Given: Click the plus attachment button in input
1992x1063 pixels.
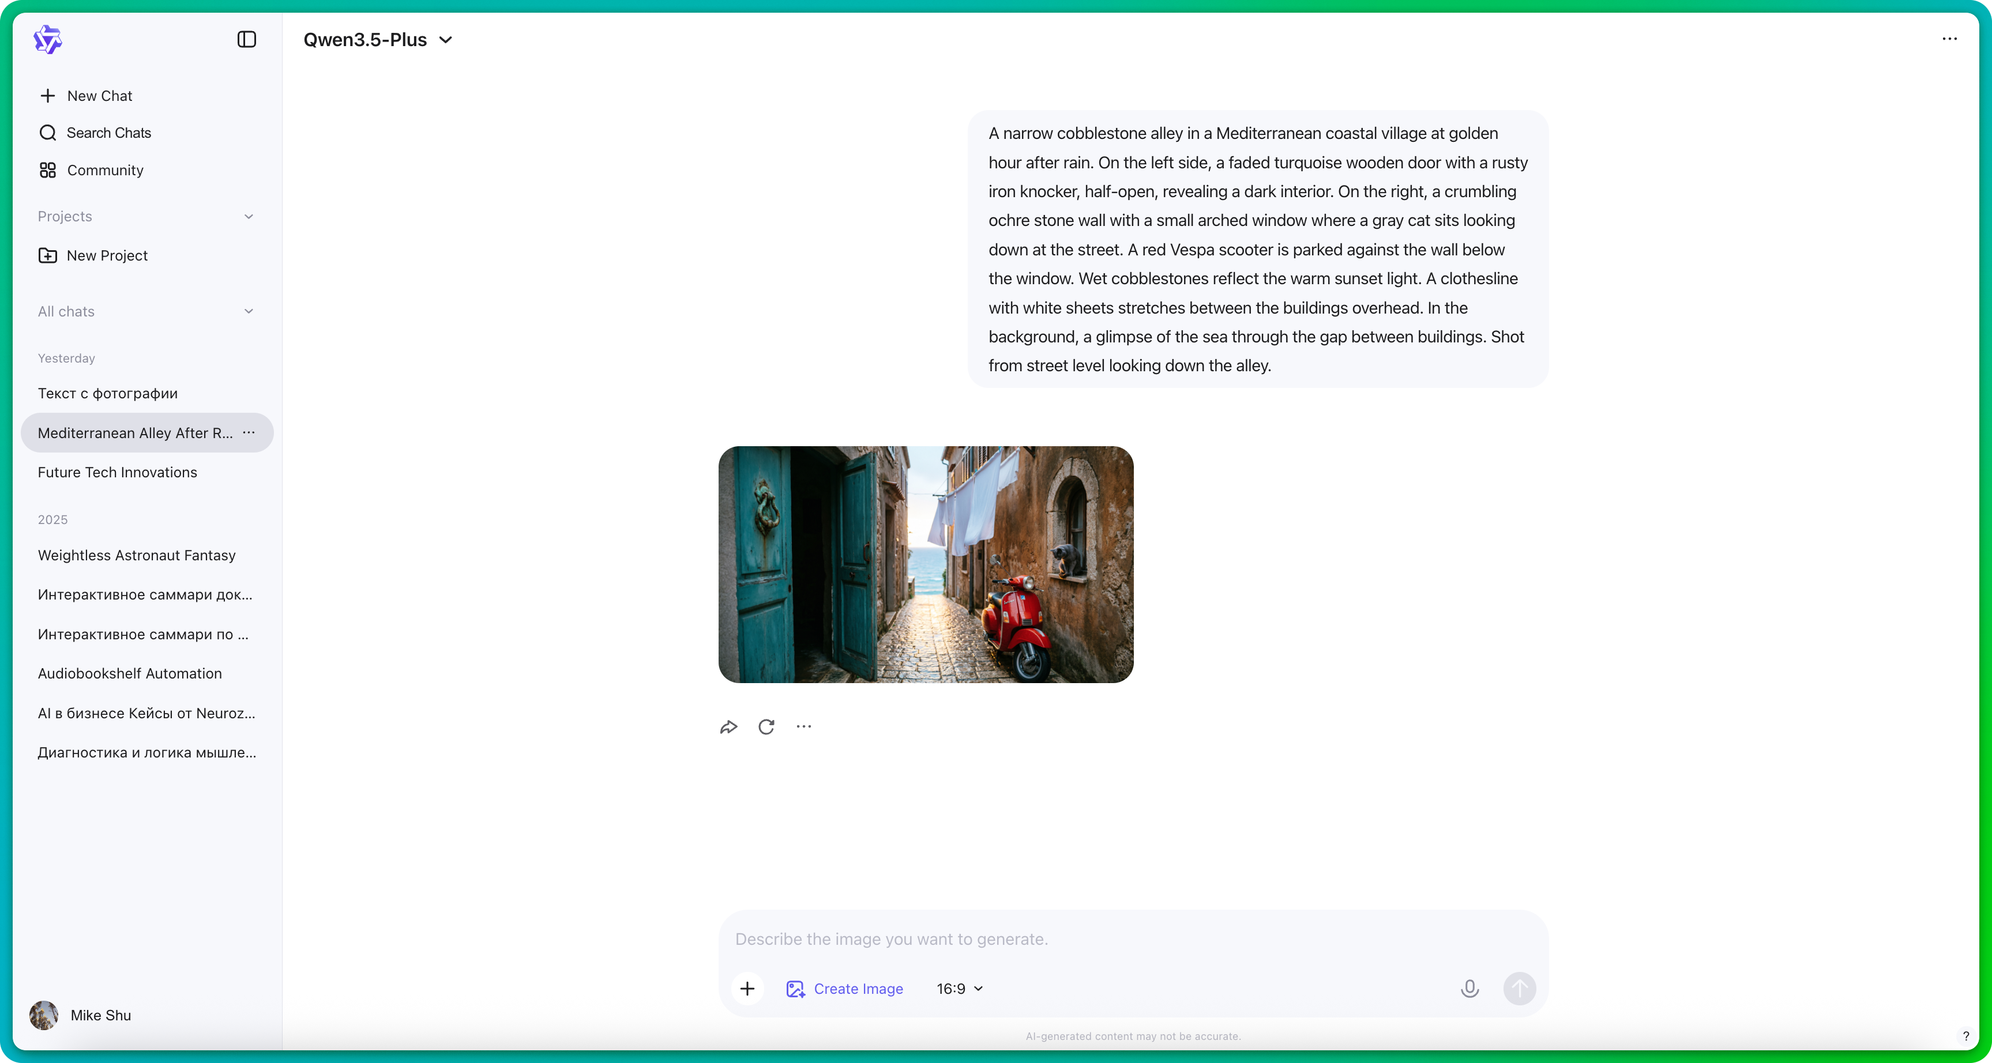Looking at the screenshot, I should (747, 988).
